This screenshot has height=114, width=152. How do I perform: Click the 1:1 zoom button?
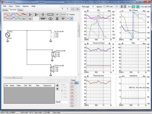pos(73,9)
